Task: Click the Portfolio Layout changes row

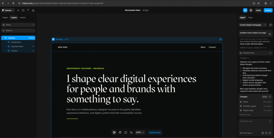Action: (255, 106)
